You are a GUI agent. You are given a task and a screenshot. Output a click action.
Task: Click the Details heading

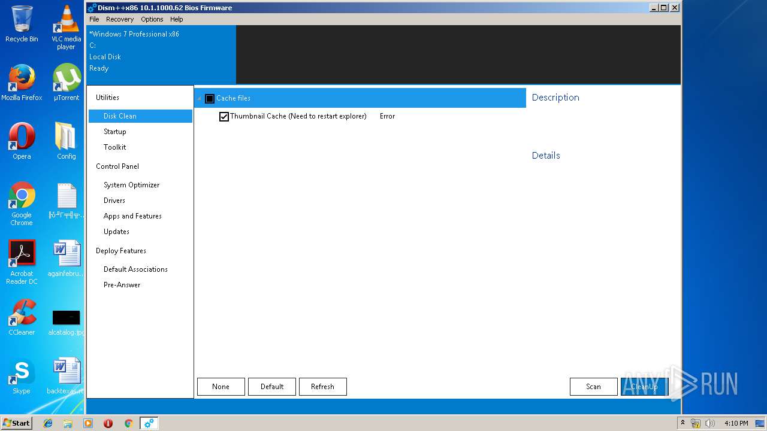(x=546, y=156)
